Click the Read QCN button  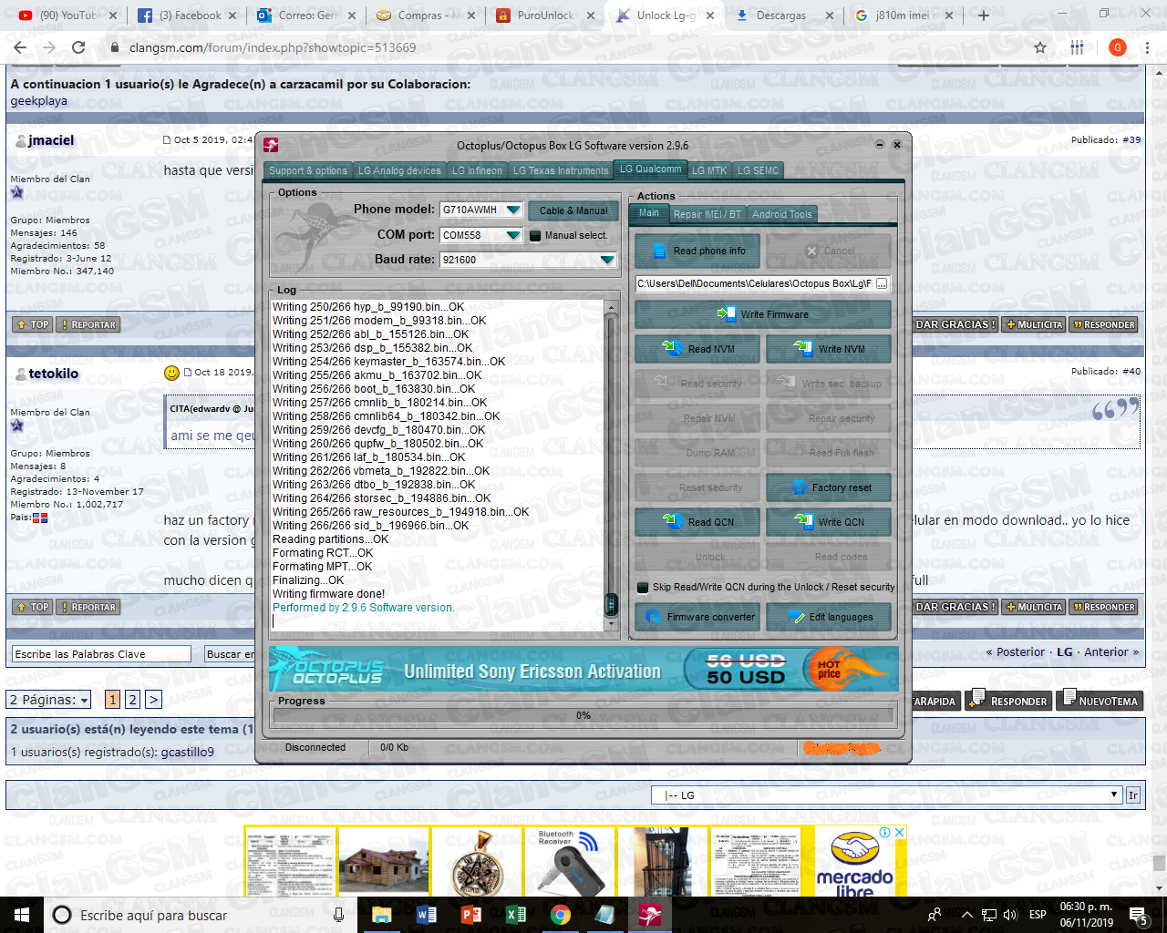point(697,522)
